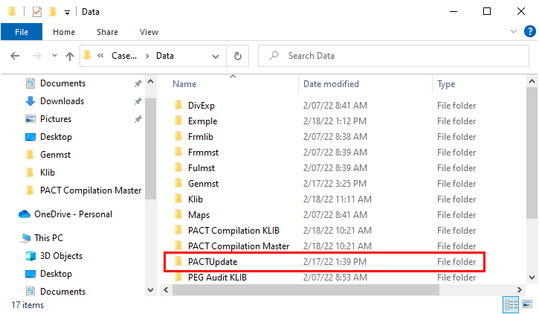The width and height of the screenshot is (539, 314).
Task: Select the Maps folder
Action: point(199,215)
